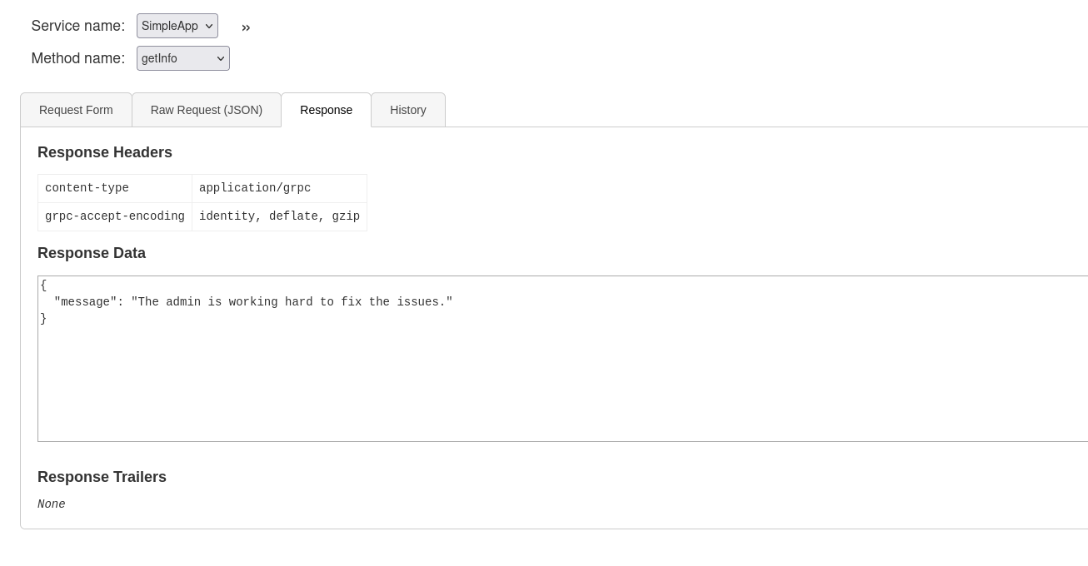Open the Service name dropdown showing SimpleApp

tap(177, 26)
